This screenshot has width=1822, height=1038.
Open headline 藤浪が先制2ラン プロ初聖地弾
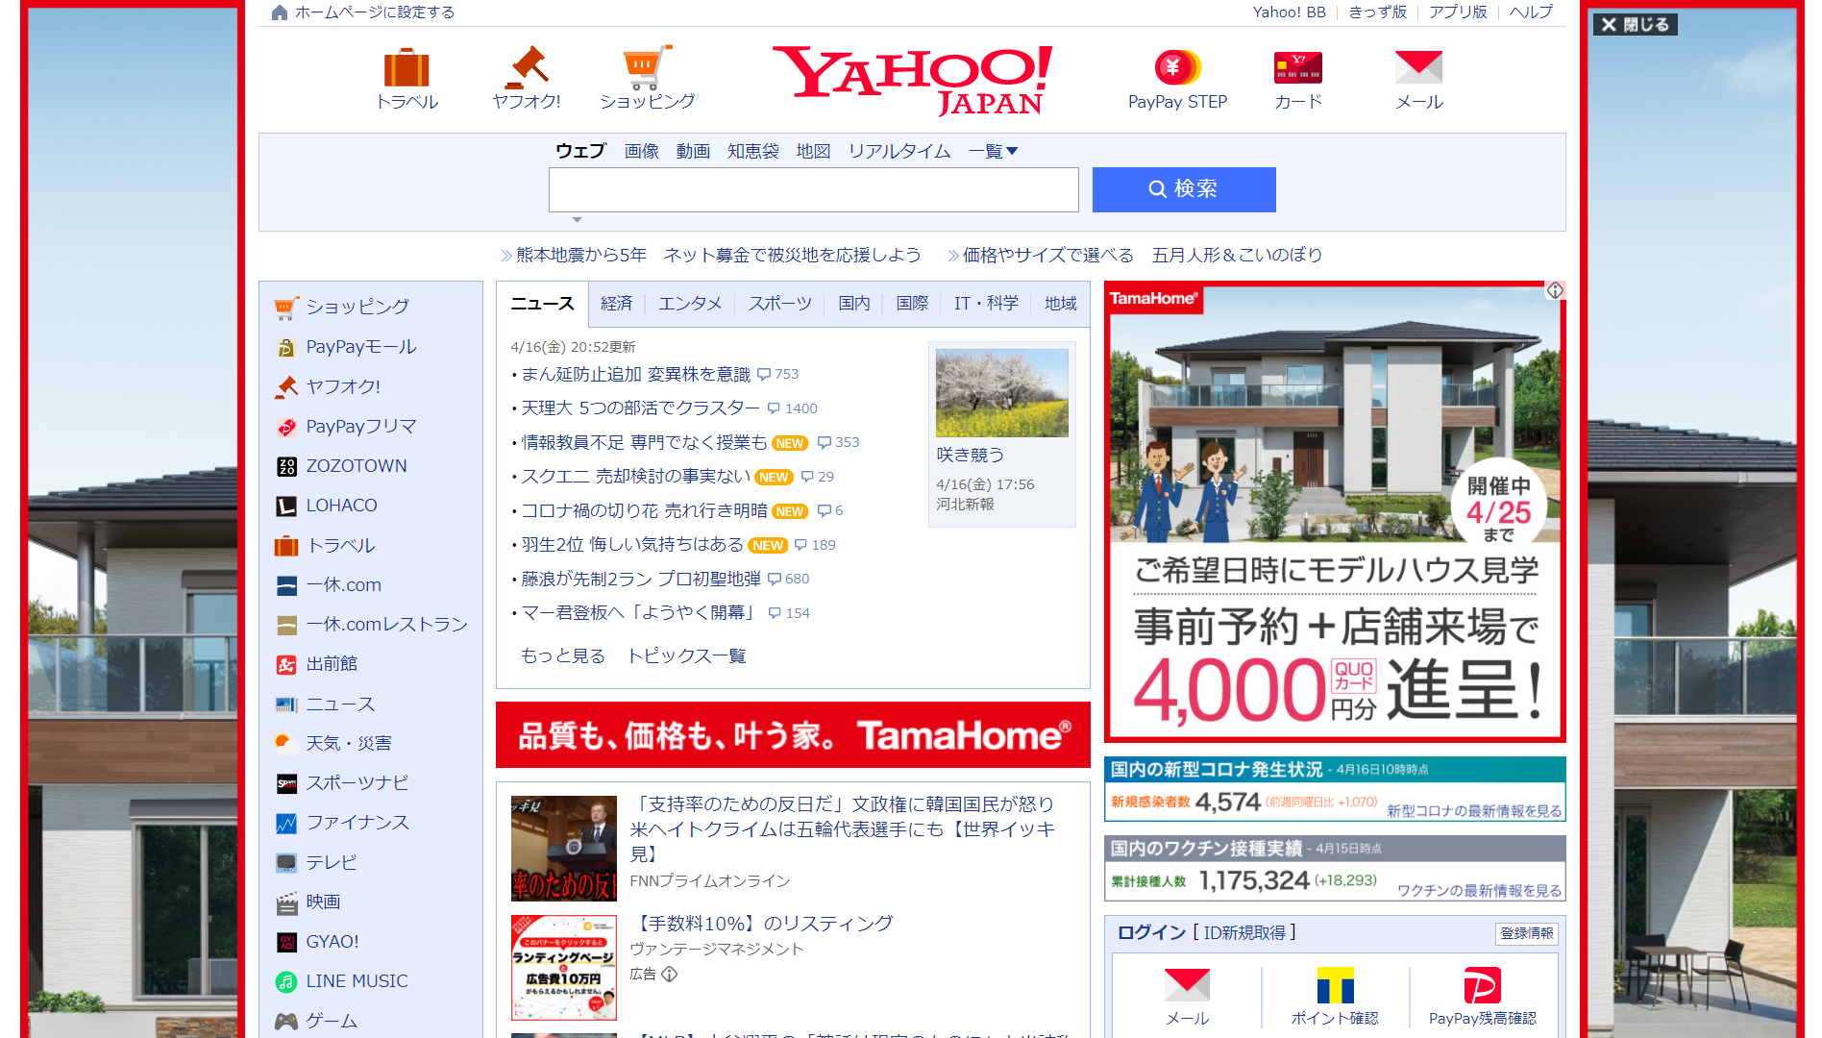641,579
